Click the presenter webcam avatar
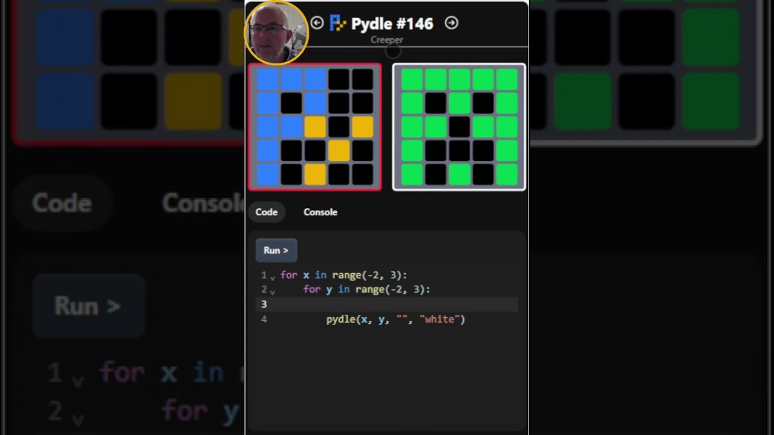Screen dimensions: 774x435 (276, 33)
